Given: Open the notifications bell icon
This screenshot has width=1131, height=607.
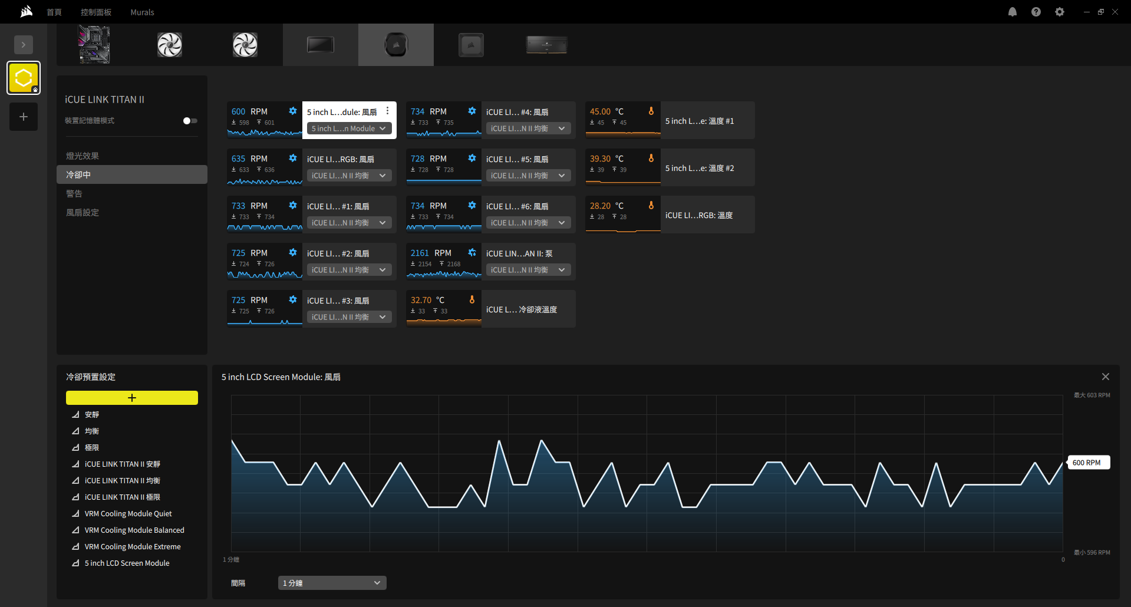Looking at the screenshot, I should coord(1013,12).
